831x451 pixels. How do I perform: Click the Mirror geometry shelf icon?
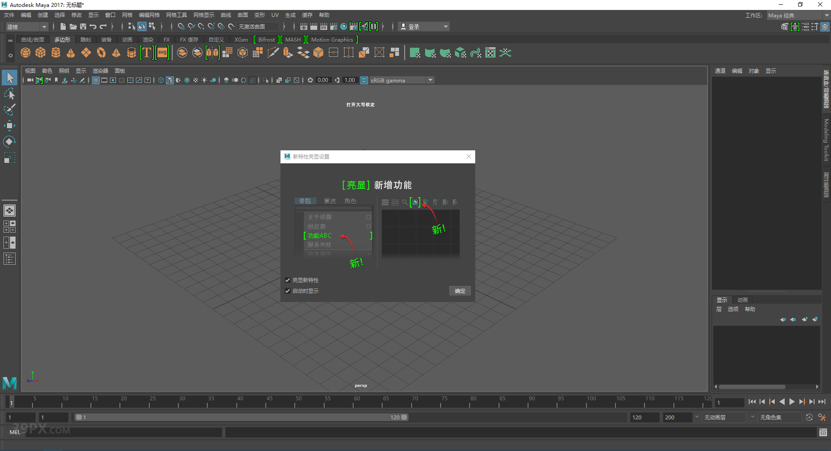[x=213, y=53]
